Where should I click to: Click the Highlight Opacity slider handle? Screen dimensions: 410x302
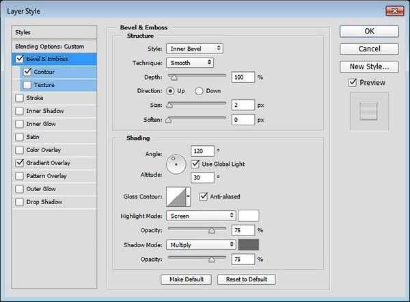point(212,231)
